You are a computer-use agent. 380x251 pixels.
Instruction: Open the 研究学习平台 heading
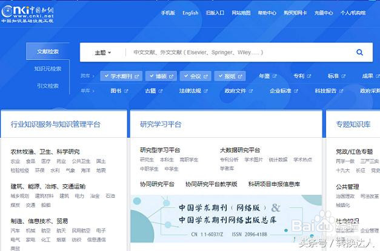pyautogui.click(x=161, y=125)
